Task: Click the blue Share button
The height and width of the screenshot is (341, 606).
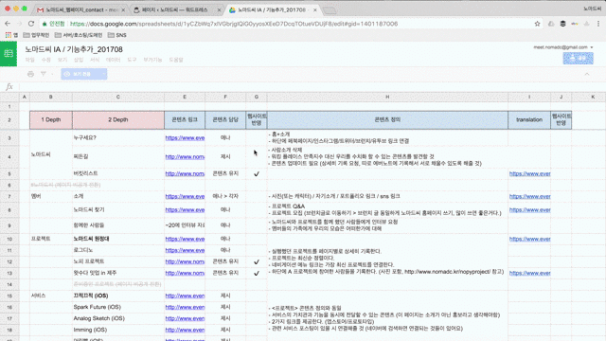Action: coord(578,58)
